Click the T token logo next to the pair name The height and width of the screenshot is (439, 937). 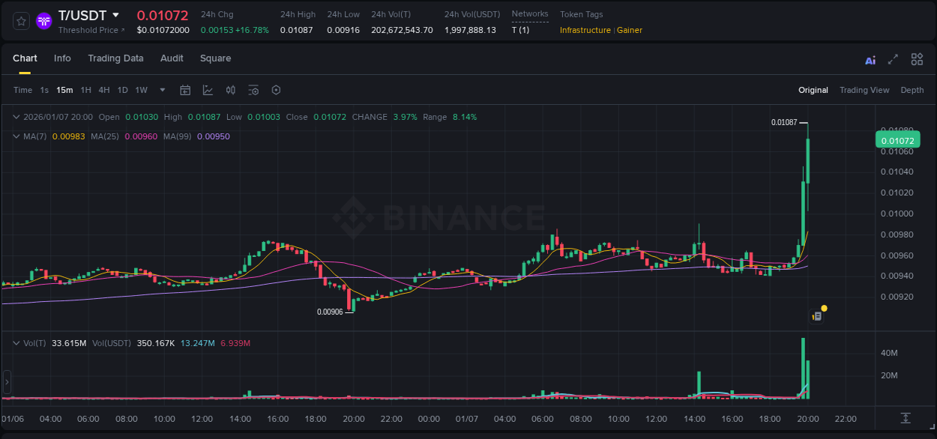(x=43, y=21)
